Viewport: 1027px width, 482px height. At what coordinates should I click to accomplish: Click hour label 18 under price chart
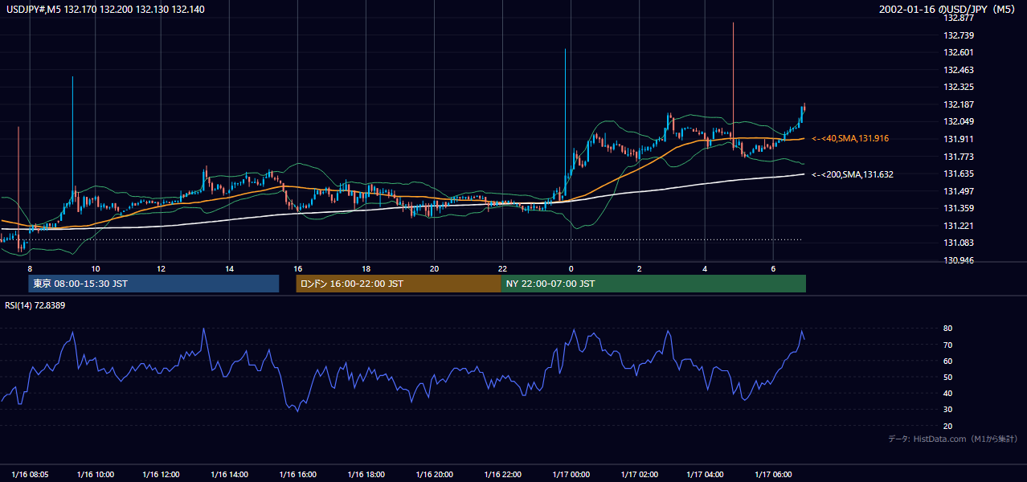pyautogui.click(x=366, y=268)
